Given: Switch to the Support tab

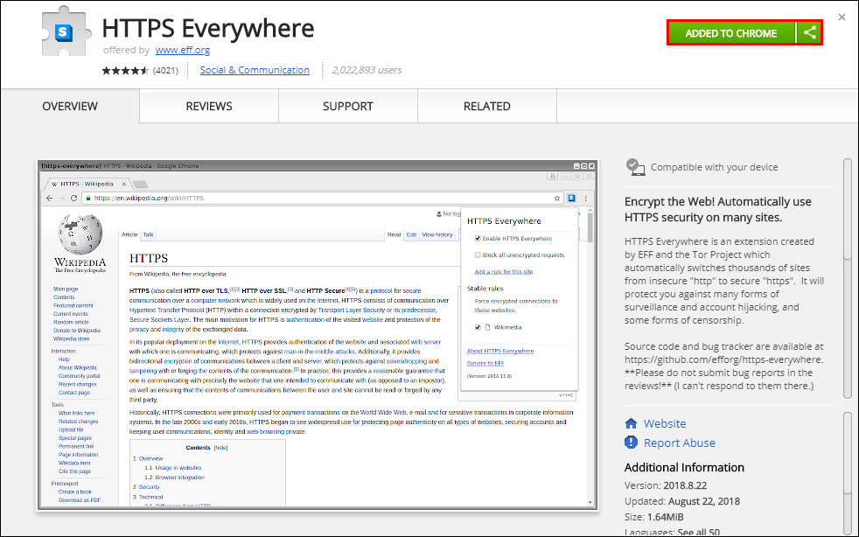Looking at the screenshot, I should [x=348, y=107].
